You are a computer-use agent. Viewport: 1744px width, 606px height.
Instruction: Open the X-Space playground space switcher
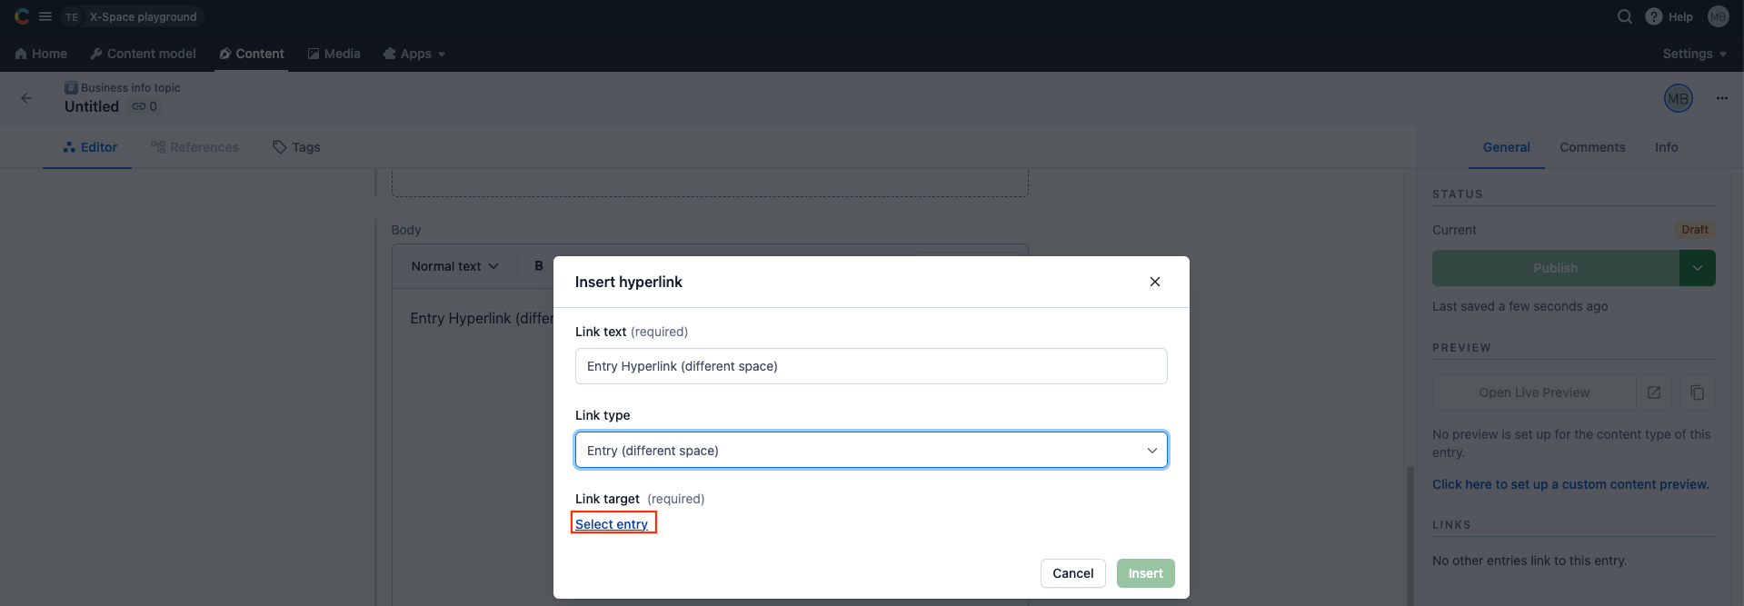(133, 16)
